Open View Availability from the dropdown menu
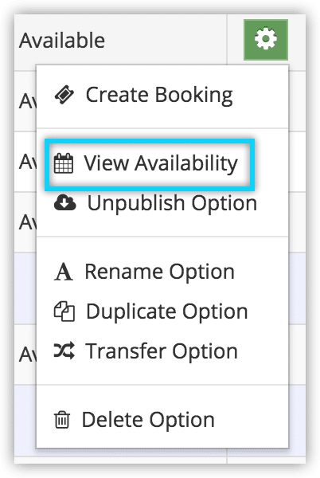Screen dimensions: 320x478 click(x=161, y=163)
